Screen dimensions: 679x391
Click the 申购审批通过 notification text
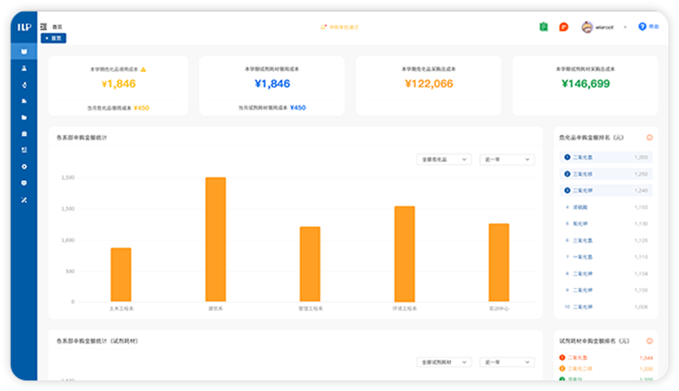(x=344, y=27)
